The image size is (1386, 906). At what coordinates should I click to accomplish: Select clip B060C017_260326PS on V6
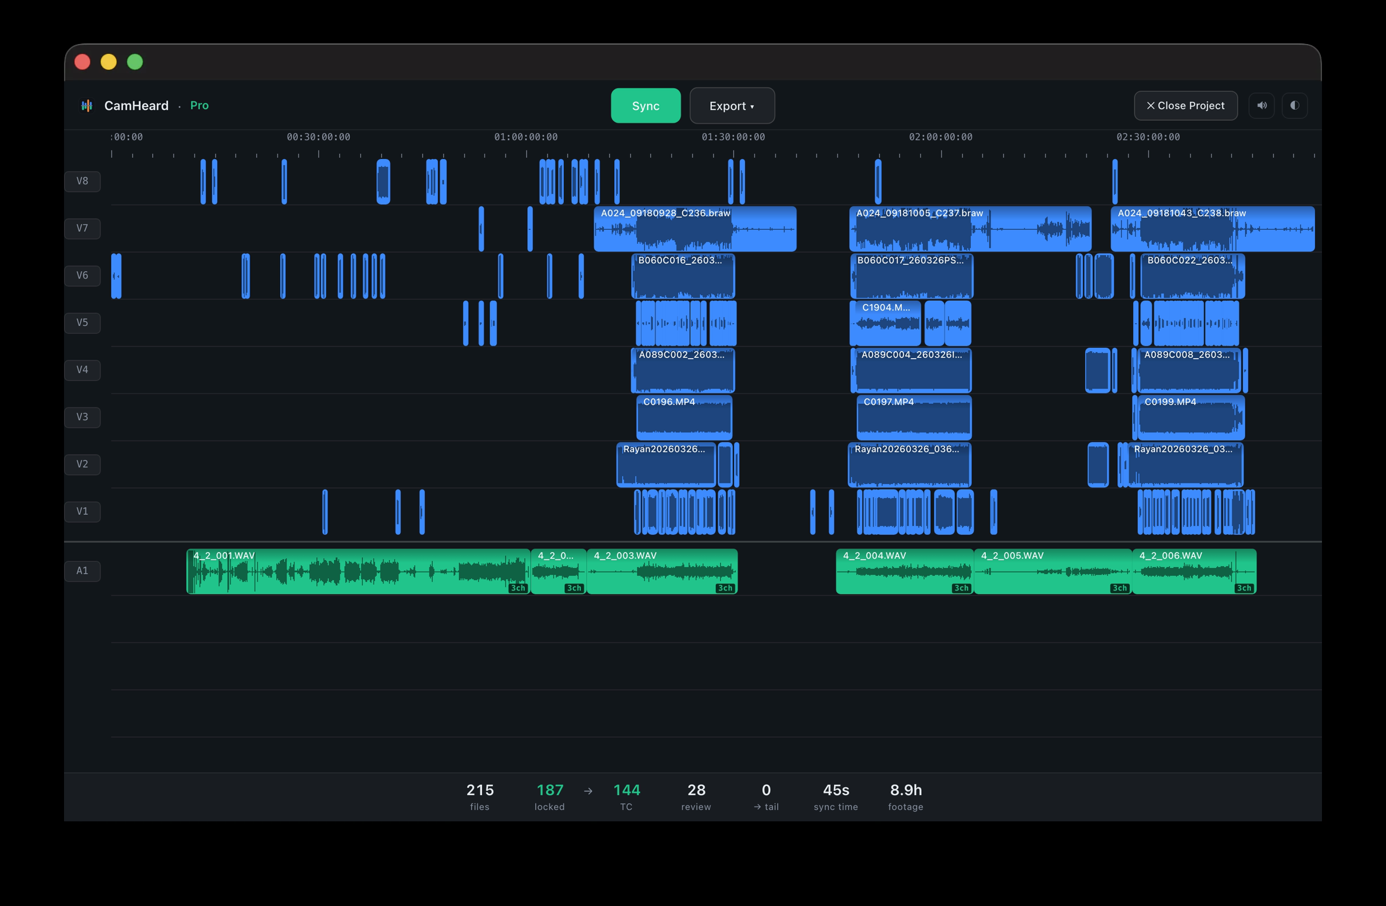point(911,276)
